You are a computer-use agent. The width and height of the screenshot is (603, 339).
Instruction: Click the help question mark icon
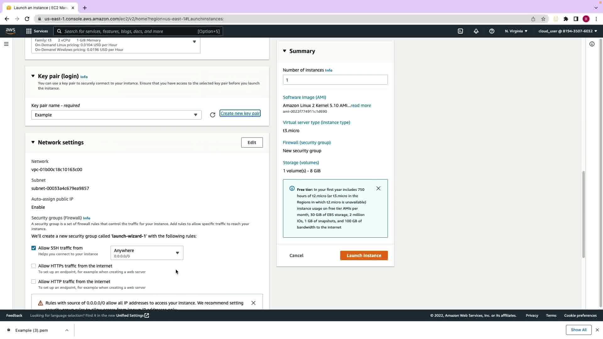492,31
